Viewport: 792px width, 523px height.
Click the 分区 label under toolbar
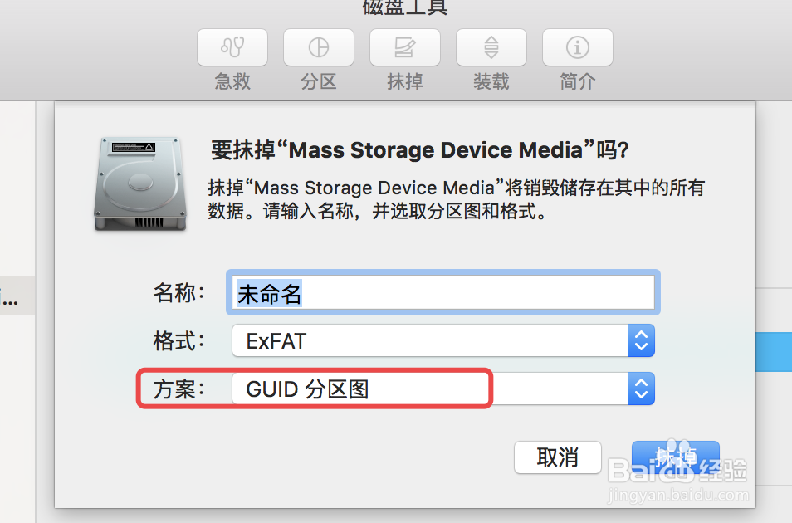click(319, 81)
